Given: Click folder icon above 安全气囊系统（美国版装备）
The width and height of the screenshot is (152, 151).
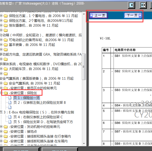Looking at the screenshot, I should (6, 74).
